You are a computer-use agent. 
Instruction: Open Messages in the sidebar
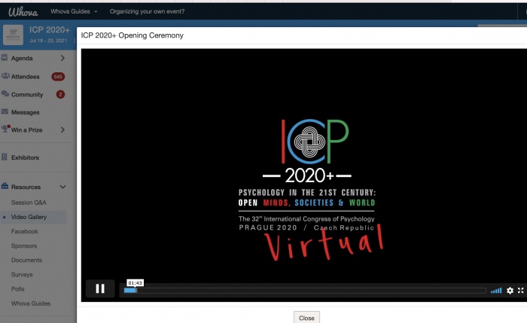point(25,112)
